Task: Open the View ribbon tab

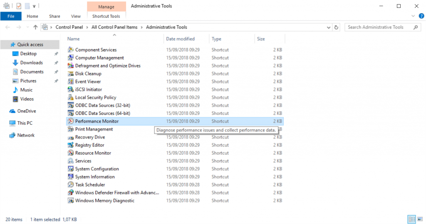Action: point(76,16)
